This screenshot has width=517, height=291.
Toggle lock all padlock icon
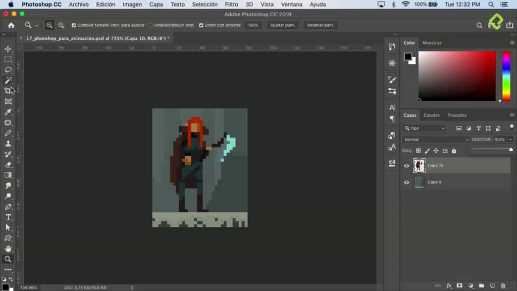click(x=454, y=151)
